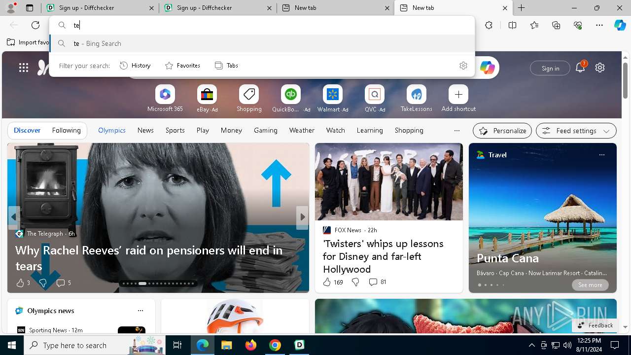The image size is (631, 355).
Task: Open the Copilot sidebar icon
Action: click(620, 25)
